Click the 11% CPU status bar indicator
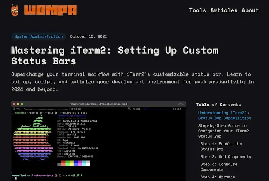This screenshot has width=269, height=181. coord(17,109)
